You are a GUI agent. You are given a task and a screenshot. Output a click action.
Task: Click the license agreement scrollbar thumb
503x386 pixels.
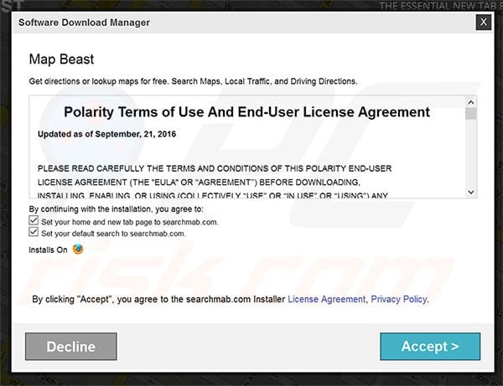pos(471,113)
